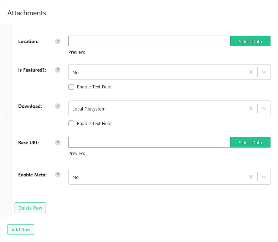
Task: Expand the Is Featured dropdown chevron
Action: point(264,72)
